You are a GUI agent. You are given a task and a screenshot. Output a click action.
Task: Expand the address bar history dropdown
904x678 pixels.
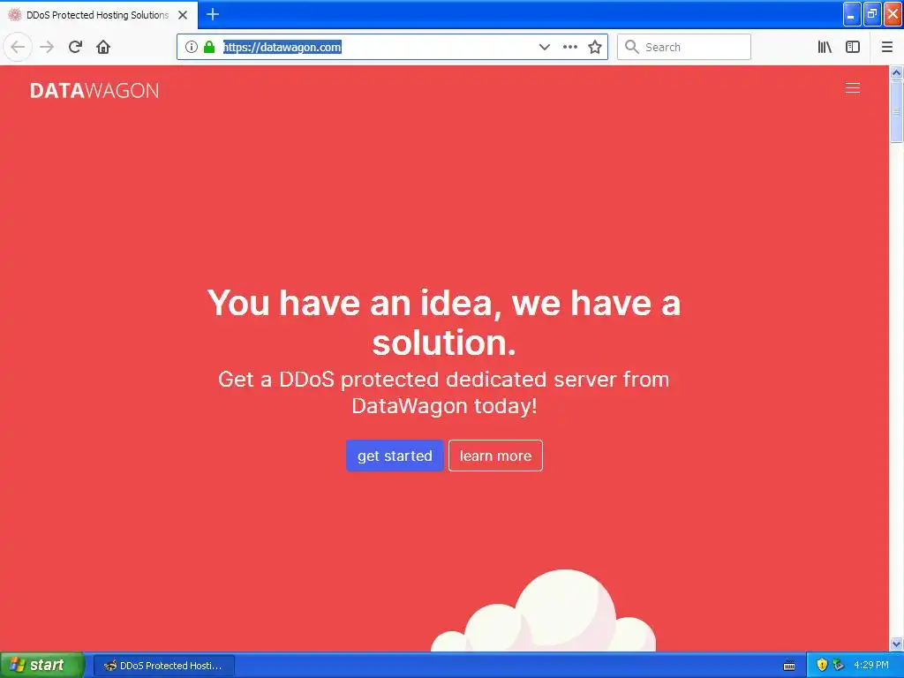[x=544, y=47]
